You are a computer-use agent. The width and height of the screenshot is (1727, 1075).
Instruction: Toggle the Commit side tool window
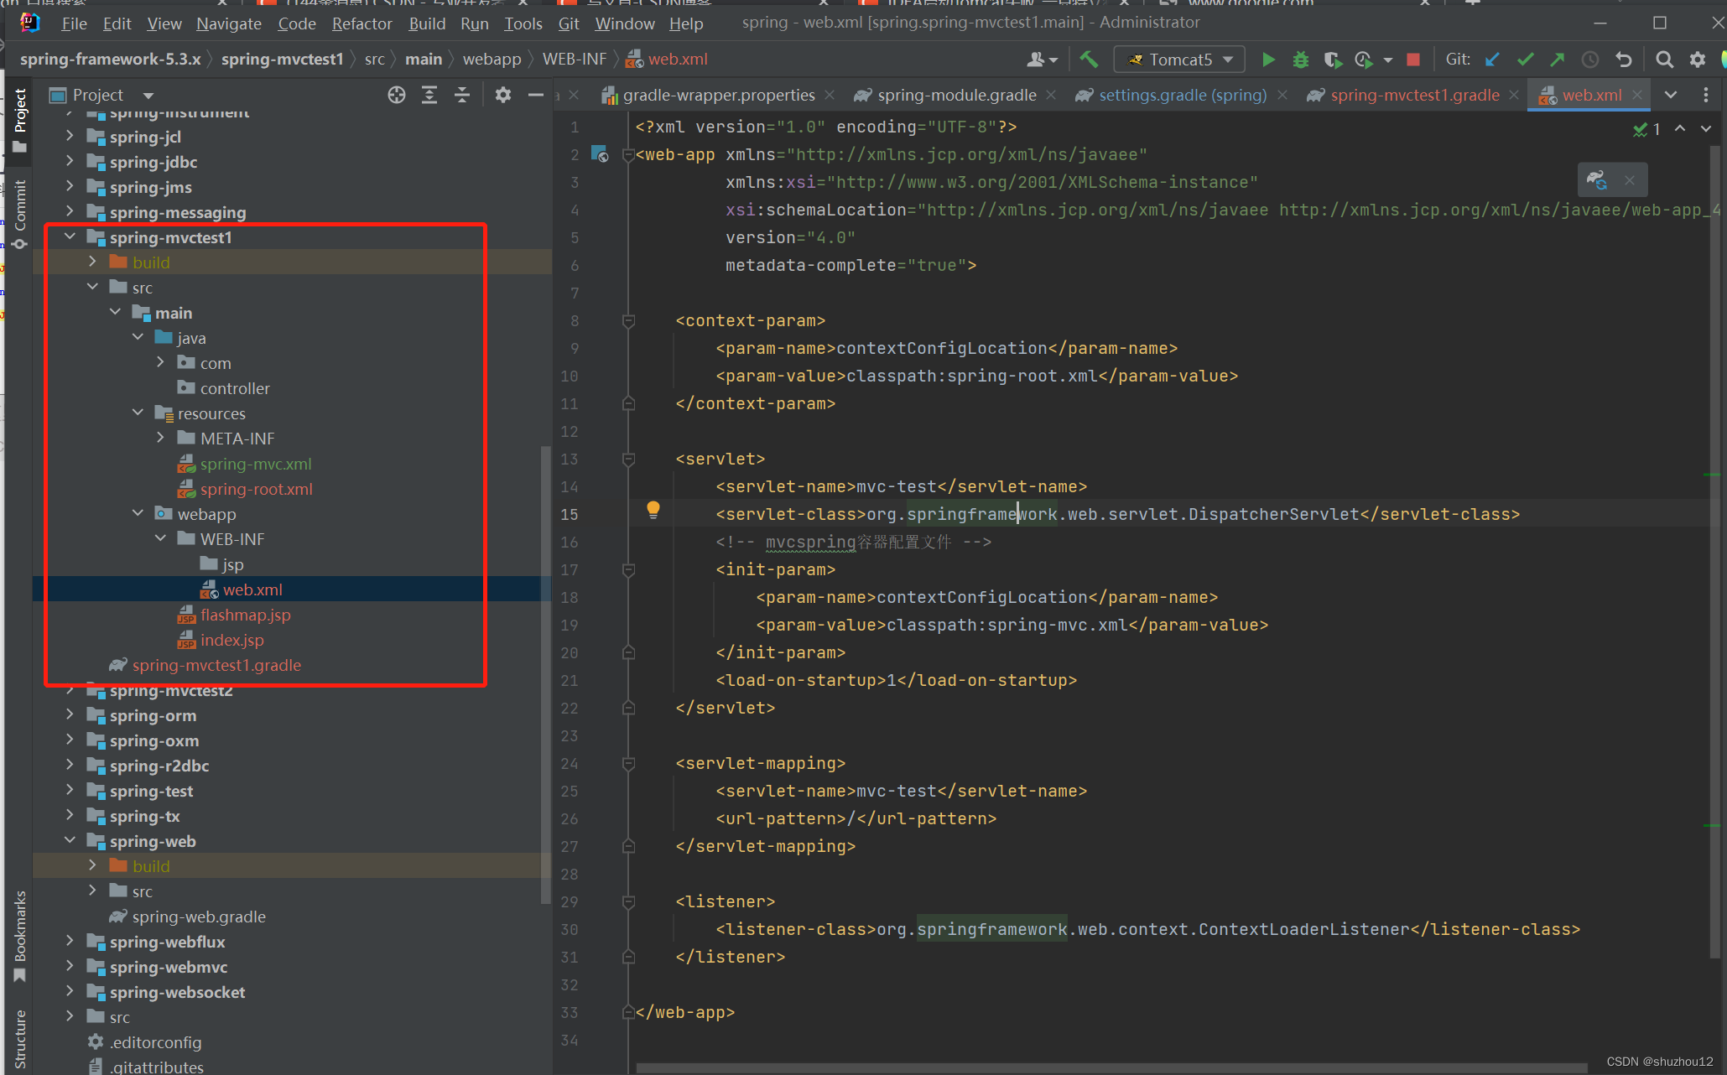(20, 214)
